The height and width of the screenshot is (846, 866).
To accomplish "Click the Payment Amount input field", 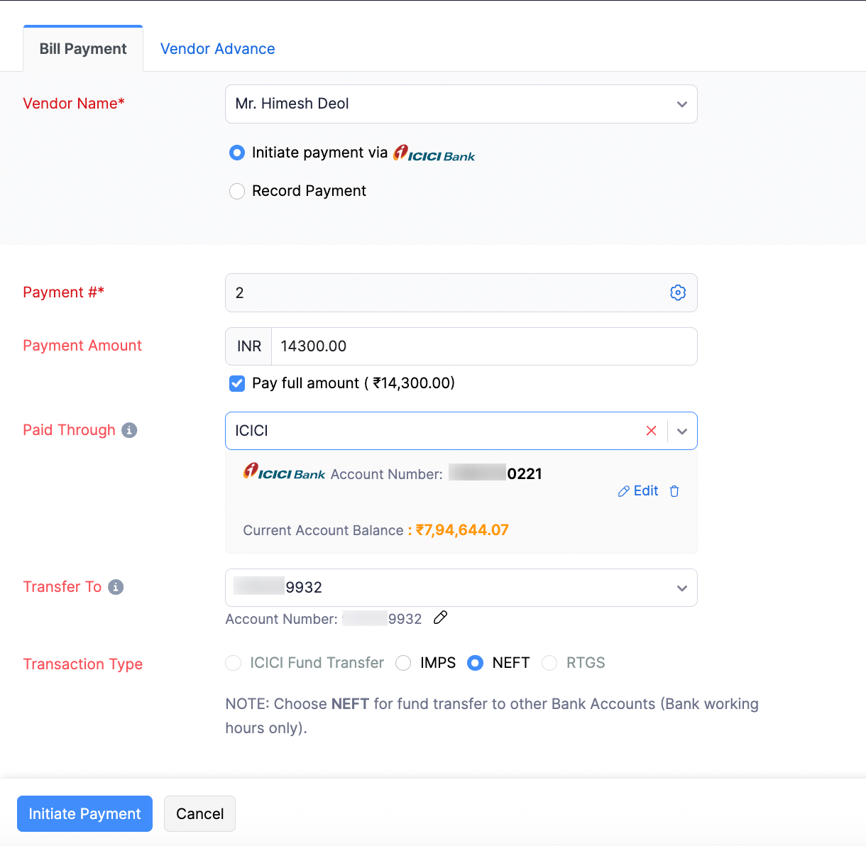I will (x=483, y=346).
